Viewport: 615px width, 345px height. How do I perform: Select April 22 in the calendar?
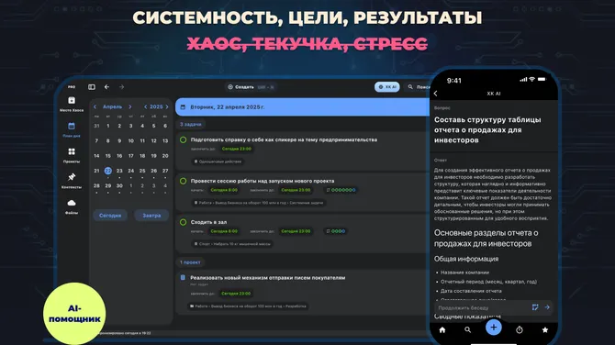click(x=108, y=171)
